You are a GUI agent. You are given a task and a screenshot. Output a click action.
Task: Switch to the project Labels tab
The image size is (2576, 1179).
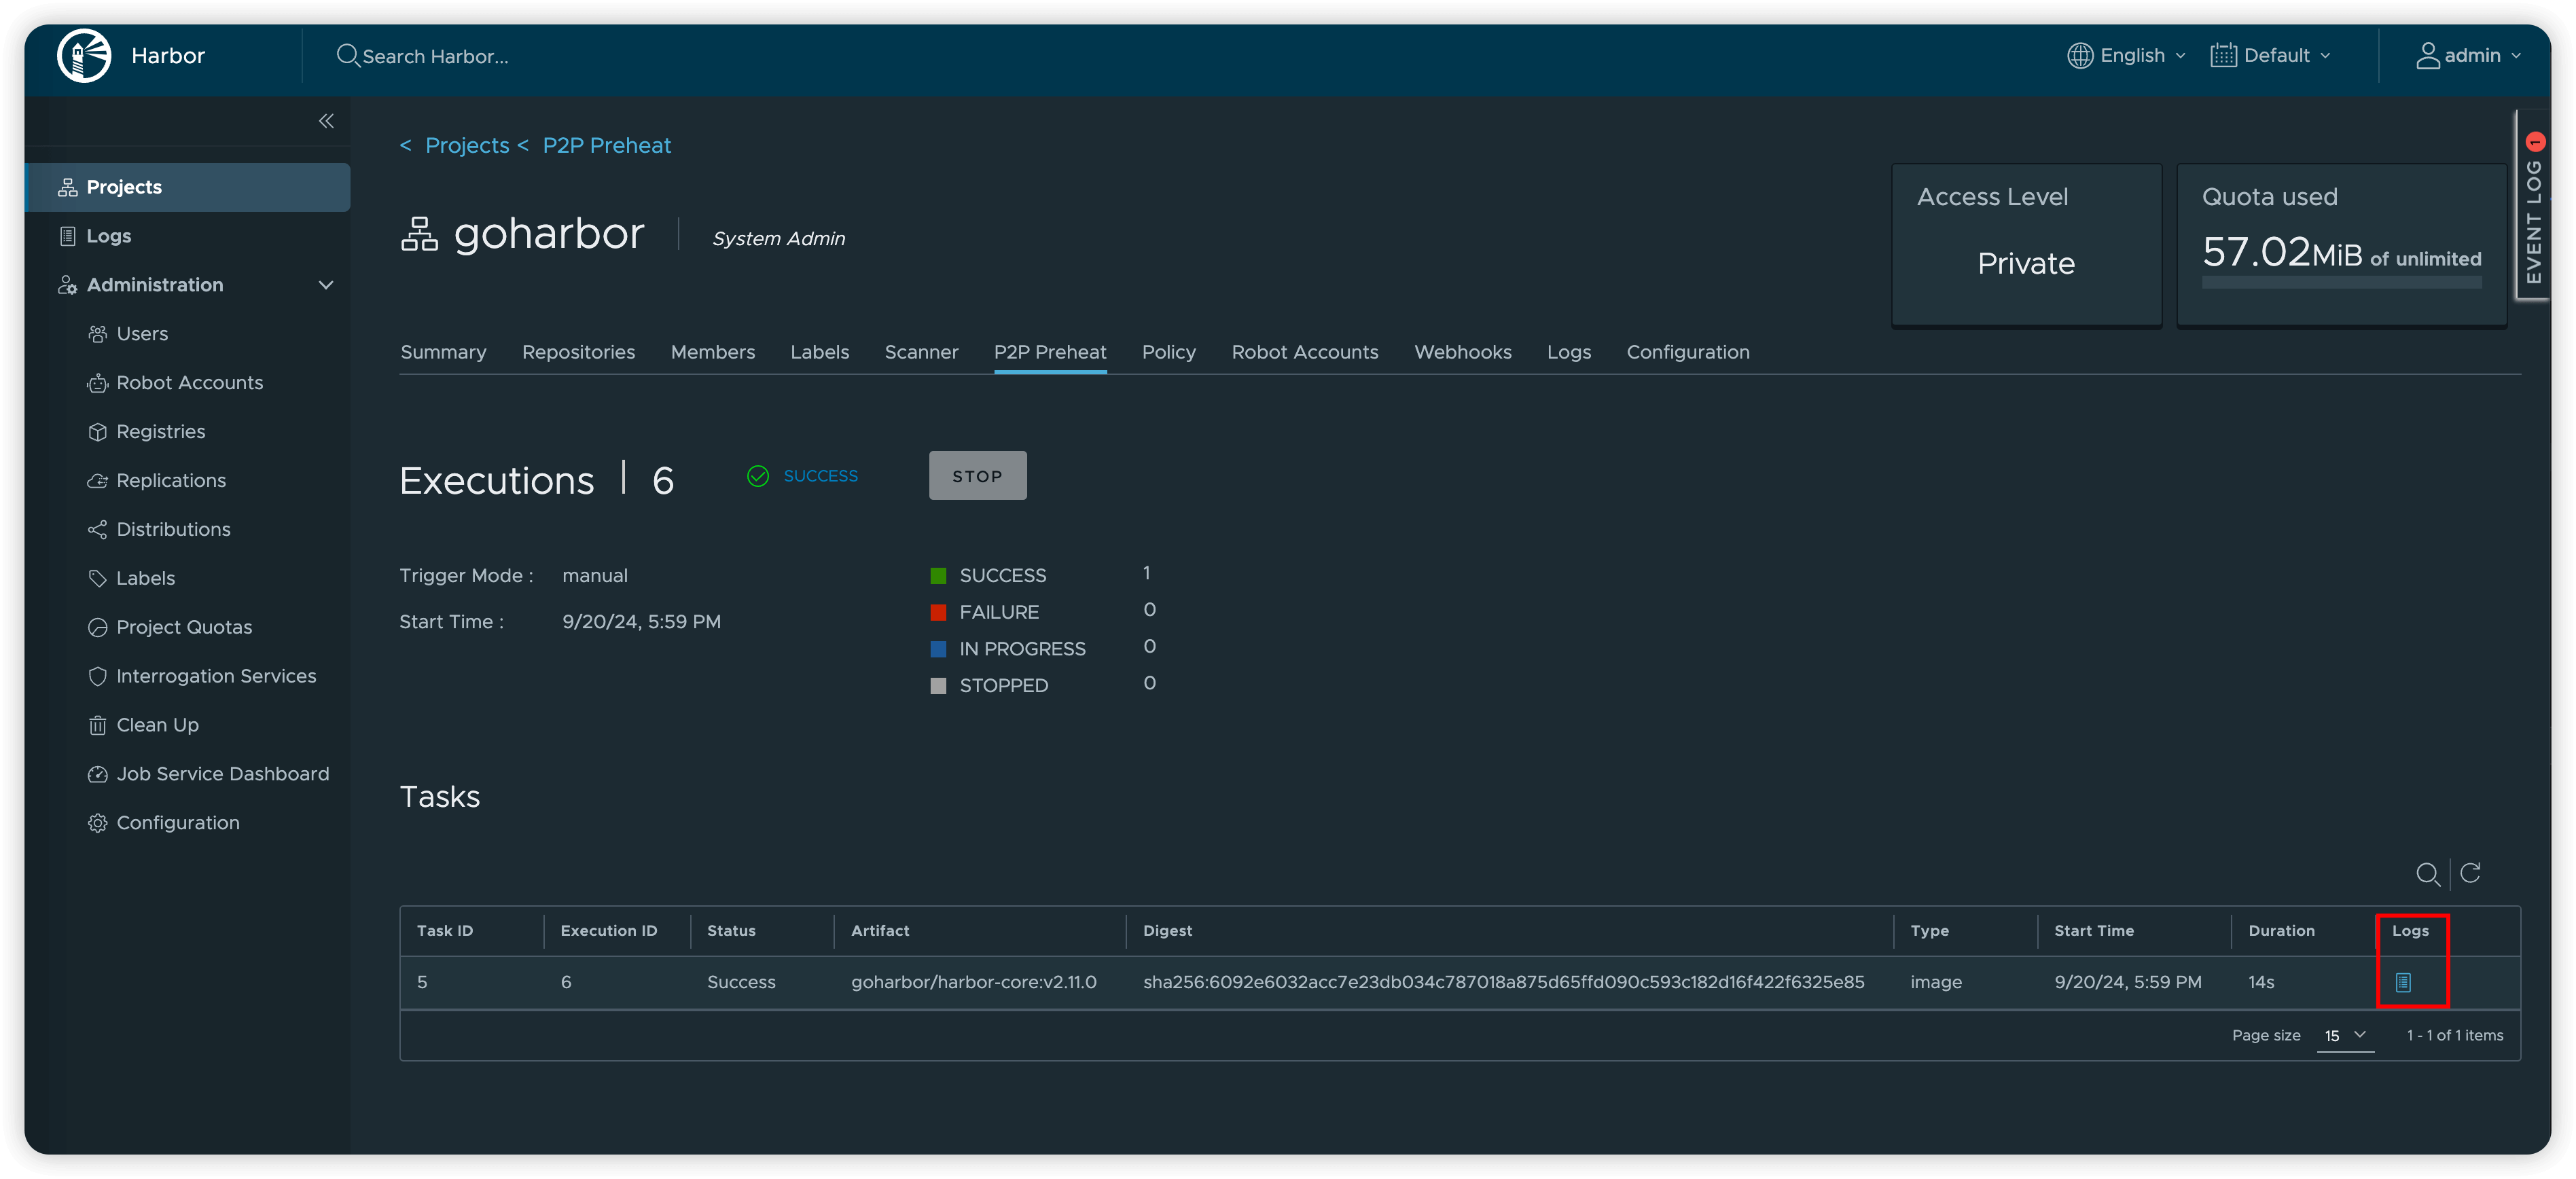[819, 353]
